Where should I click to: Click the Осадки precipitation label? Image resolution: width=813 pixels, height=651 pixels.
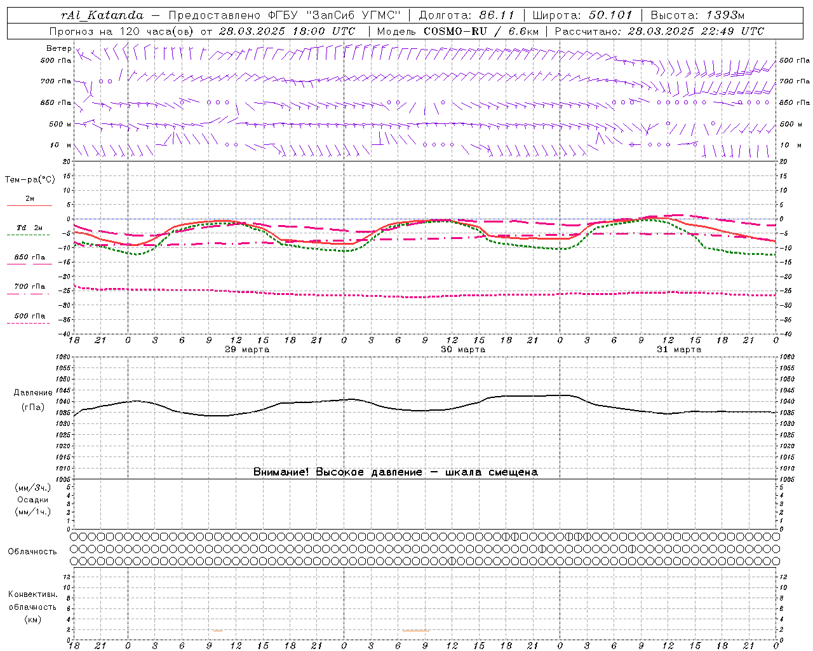pyautogui.click(x=33, y=500)
